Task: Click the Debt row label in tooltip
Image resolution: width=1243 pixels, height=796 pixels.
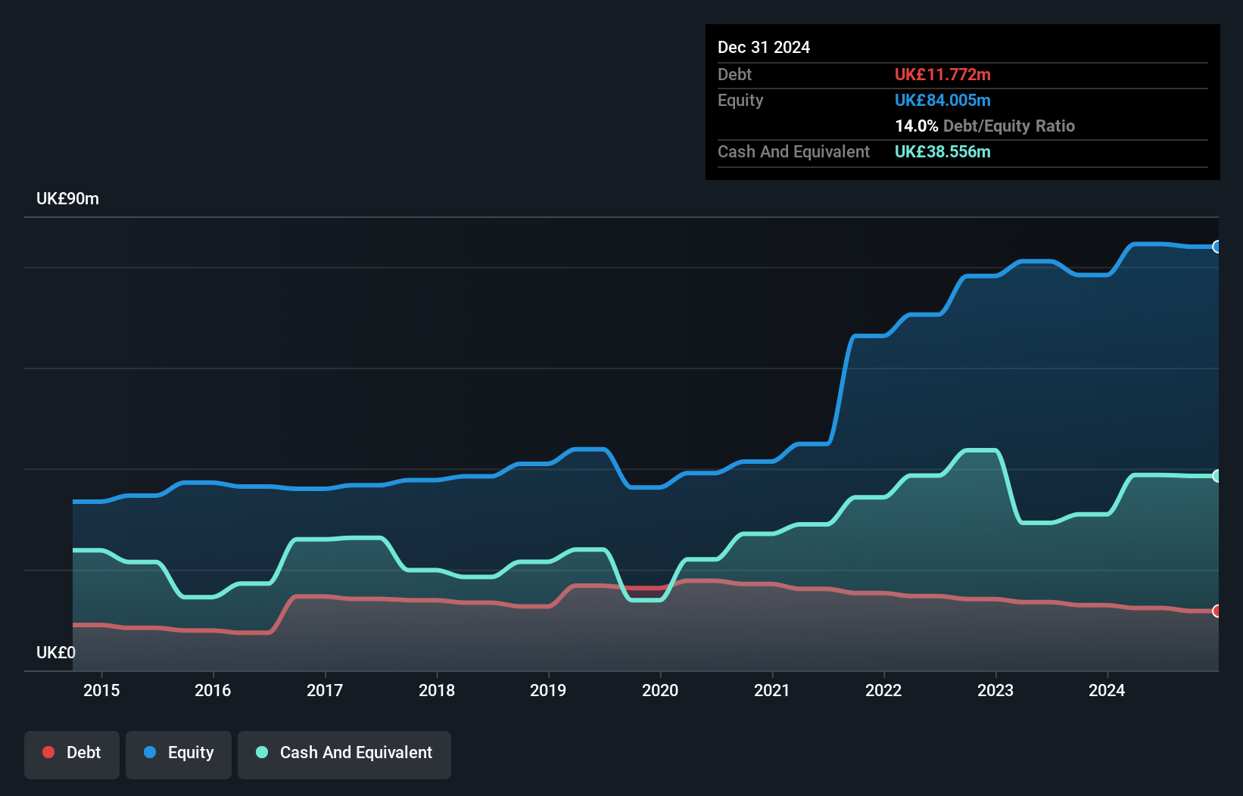Action: click(x=734, y=74)
